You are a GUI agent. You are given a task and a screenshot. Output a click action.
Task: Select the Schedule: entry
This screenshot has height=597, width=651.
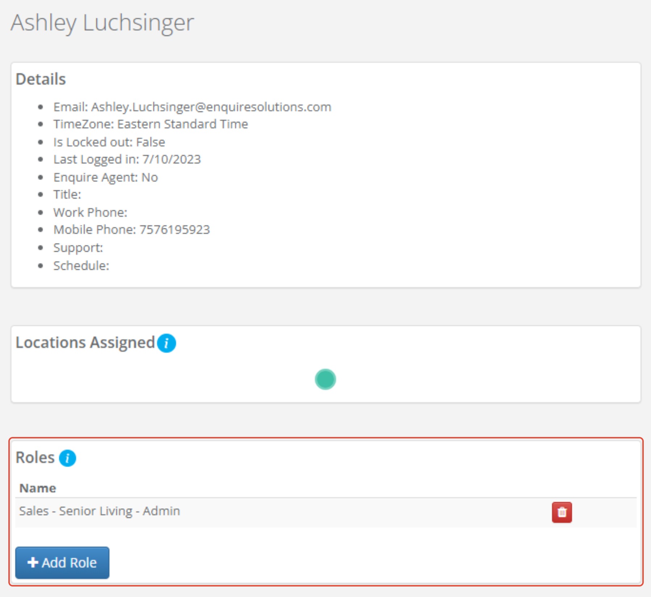pos(81,265)
